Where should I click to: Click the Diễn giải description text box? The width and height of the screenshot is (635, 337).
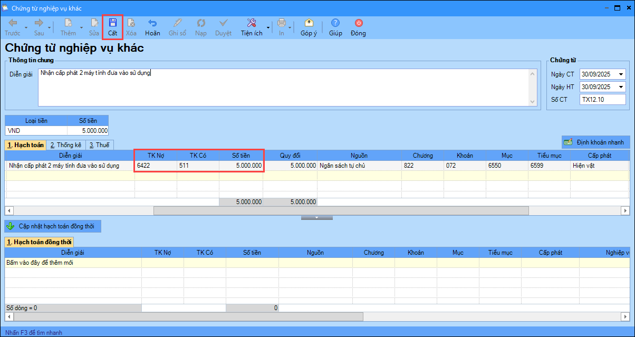point(285,87)
